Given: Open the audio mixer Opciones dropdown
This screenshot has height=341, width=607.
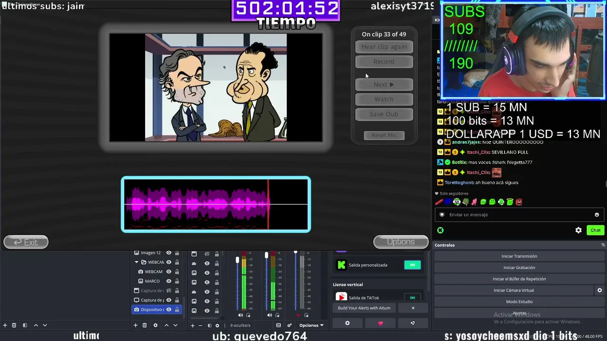Looking at the screenshot, I should pyautogui.click(x=311, y=325).
